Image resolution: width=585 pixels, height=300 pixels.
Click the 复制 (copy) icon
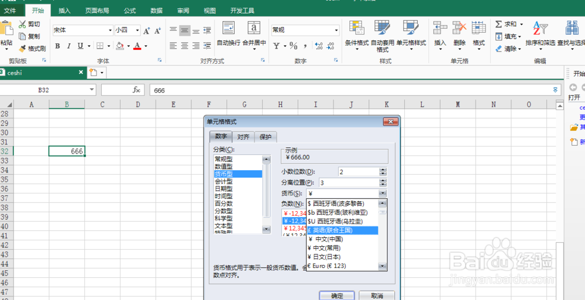(22, 36)
